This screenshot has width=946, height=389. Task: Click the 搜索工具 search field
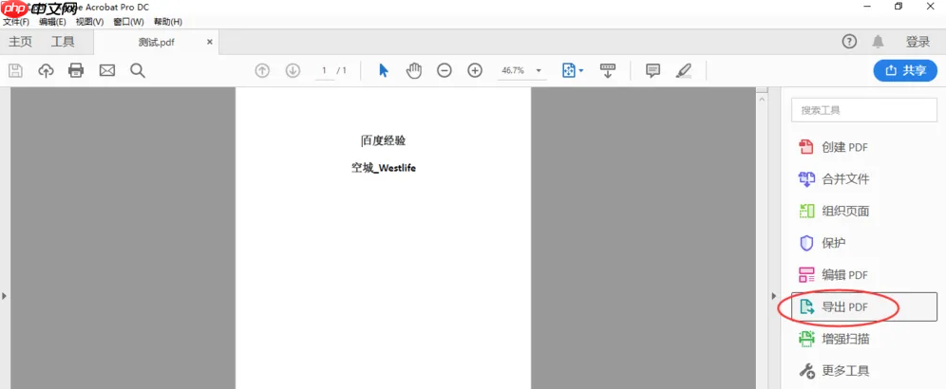[x=864, y=110]
